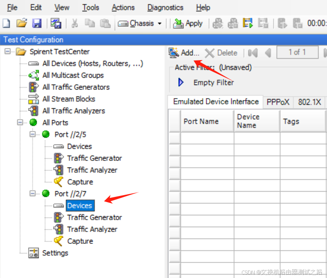Click the second grayed device icon after Apply
327x278 pixels.
point(233,23)
